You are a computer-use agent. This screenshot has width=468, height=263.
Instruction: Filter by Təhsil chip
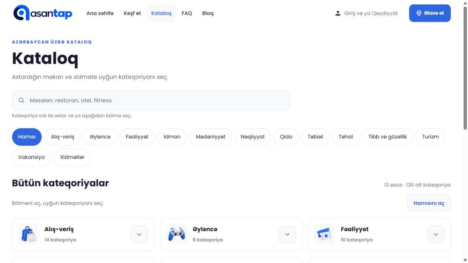346,137
